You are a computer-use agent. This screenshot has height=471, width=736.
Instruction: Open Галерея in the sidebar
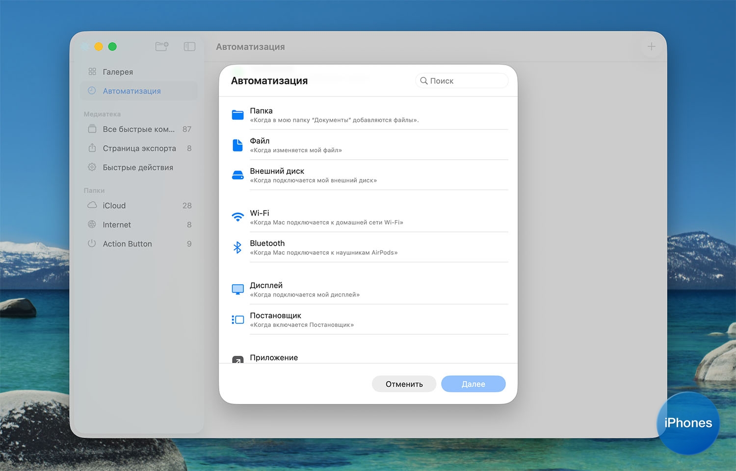[x=118, y=72]
